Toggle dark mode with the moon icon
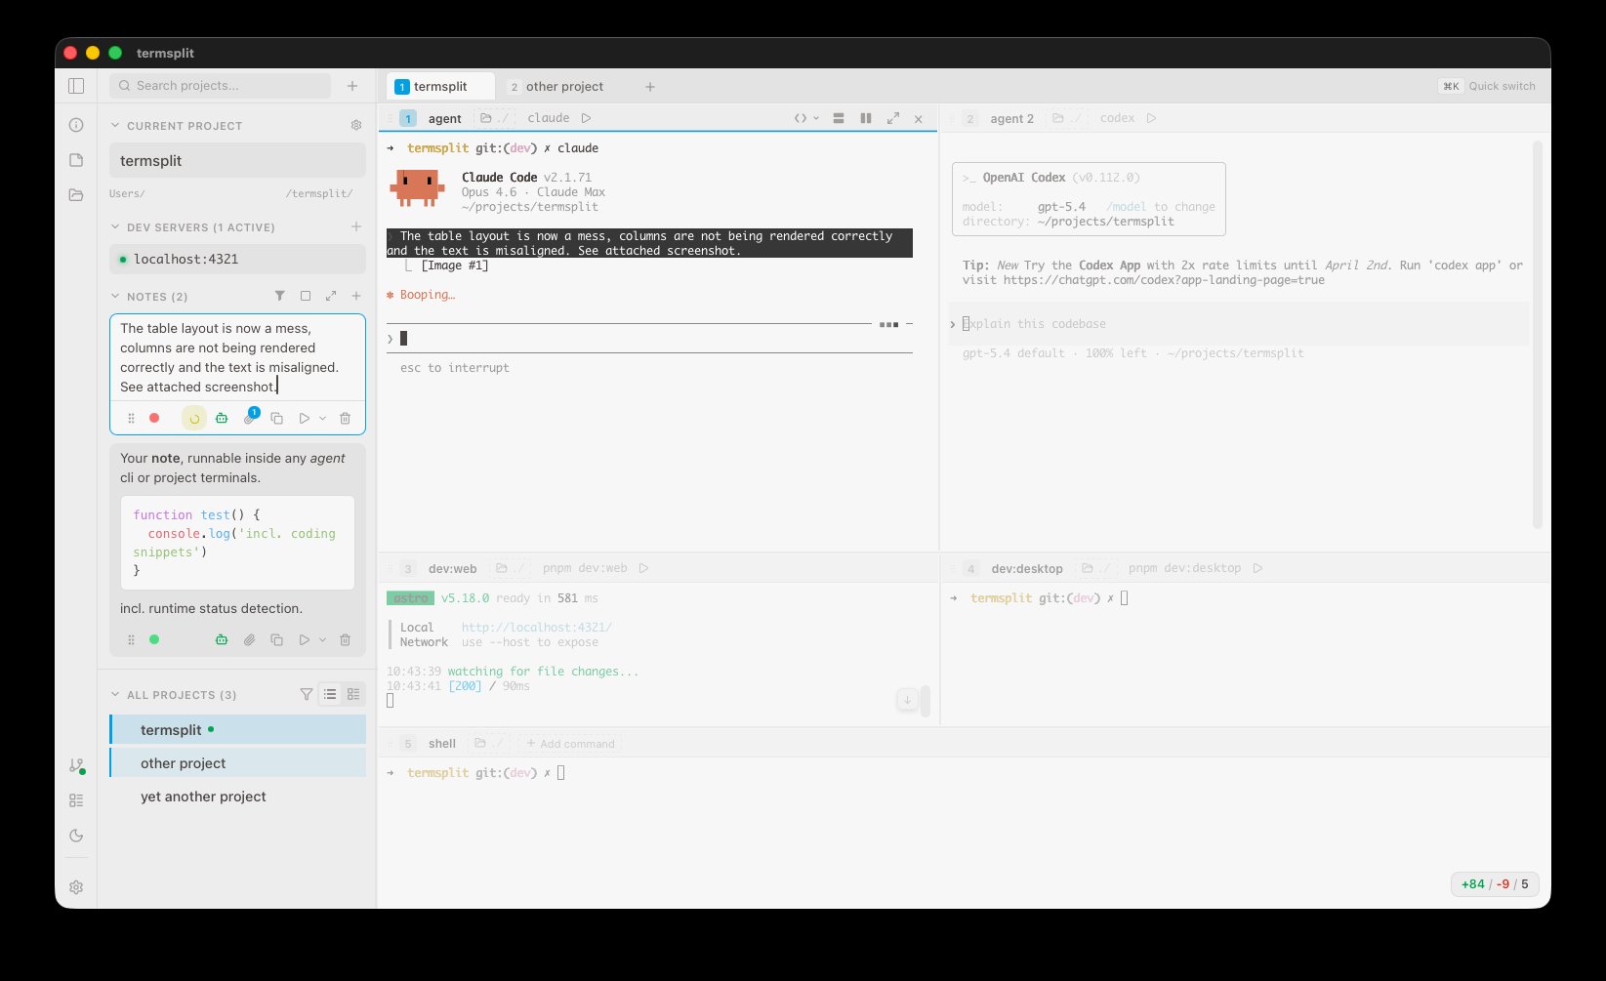This screenshot has height=981, width=1606. tap(76, 836)
